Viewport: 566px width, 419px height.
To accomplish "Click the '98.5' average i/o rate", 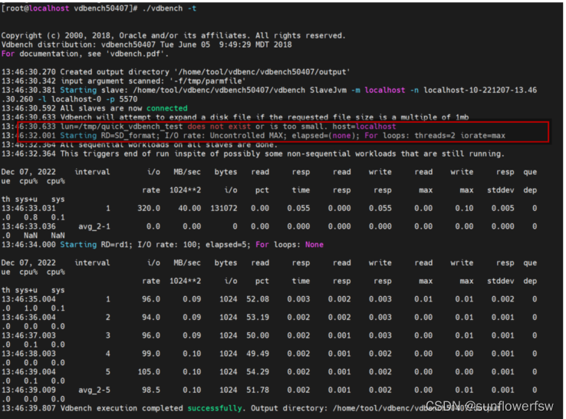I will click(150, 390).
